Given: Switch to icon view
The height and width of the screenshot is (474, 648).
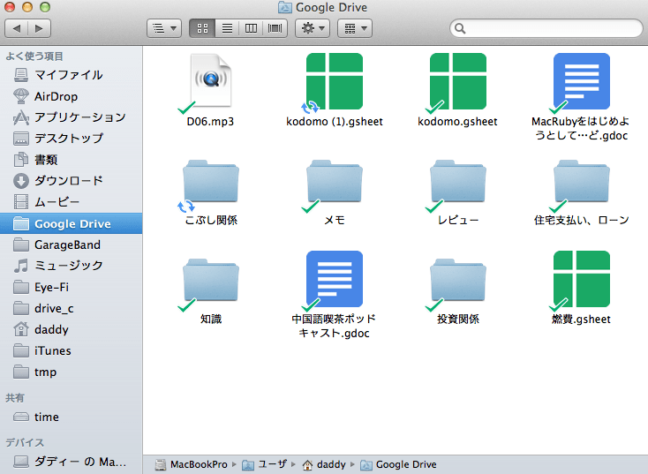Looking at the screenshot, I should click(x=202, y=28).
